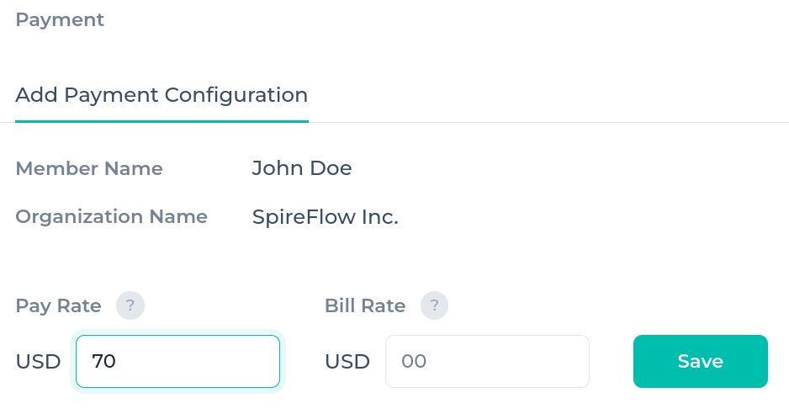Screen dimensions: 789x414
Task: Save the payment configuration
Action: tap(701, 361)
